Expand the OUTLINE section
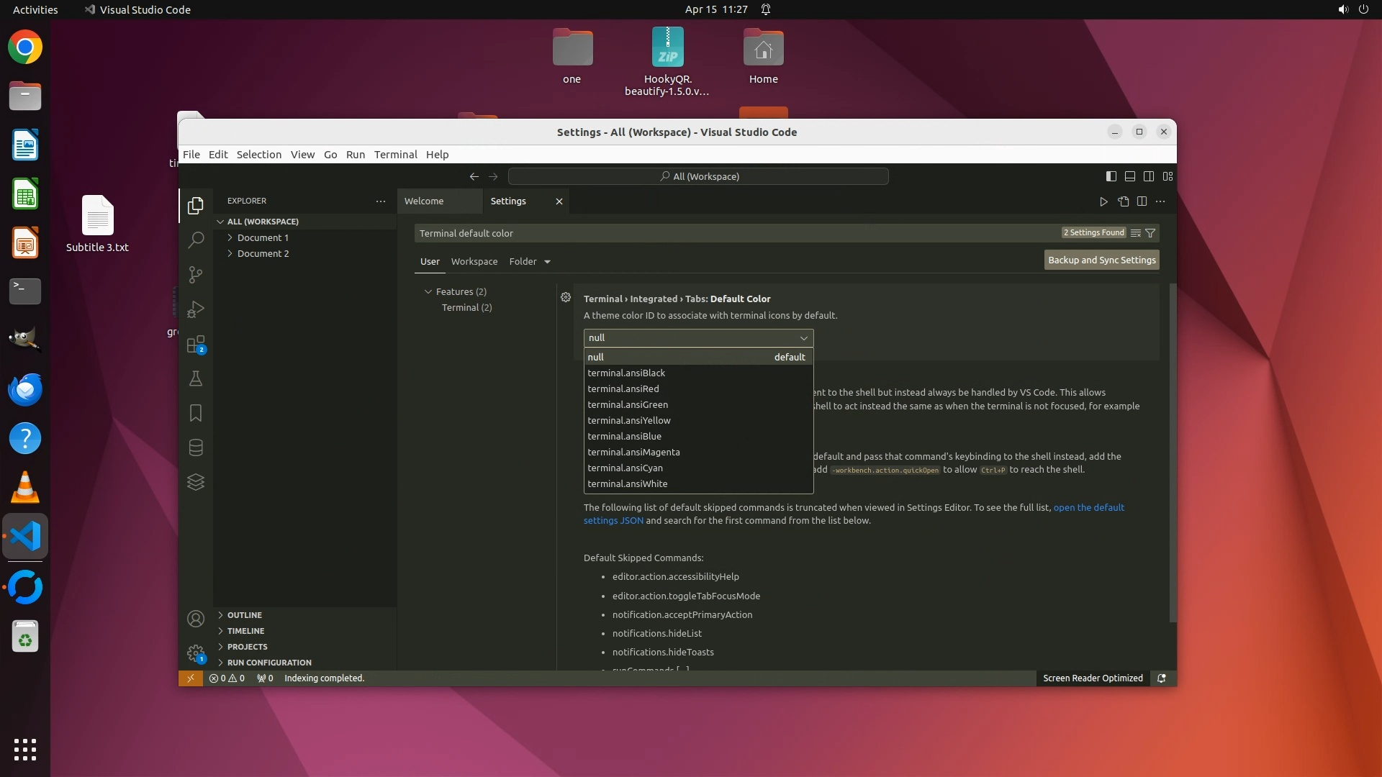 tap(245, 615)
